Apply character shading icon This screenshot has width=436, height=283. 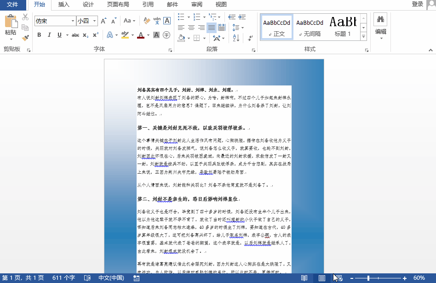point(156,35)
